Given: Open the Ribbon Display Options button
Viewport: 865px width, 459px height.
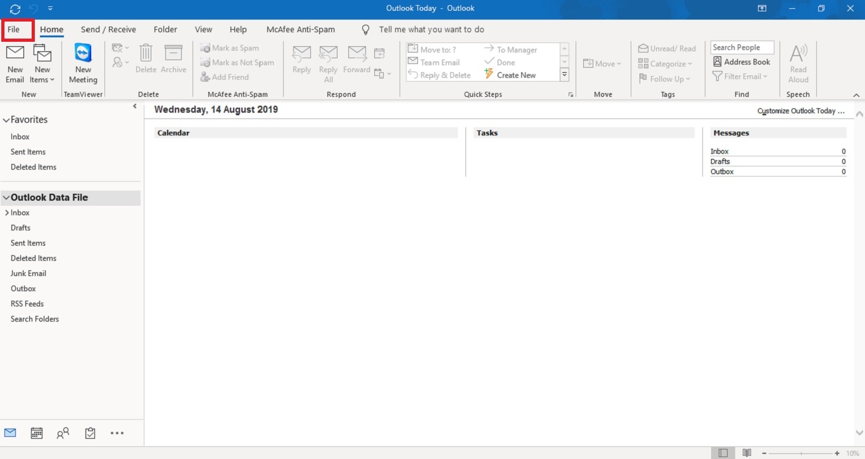Looking at the screenshot, I should (x=762, y=9).
